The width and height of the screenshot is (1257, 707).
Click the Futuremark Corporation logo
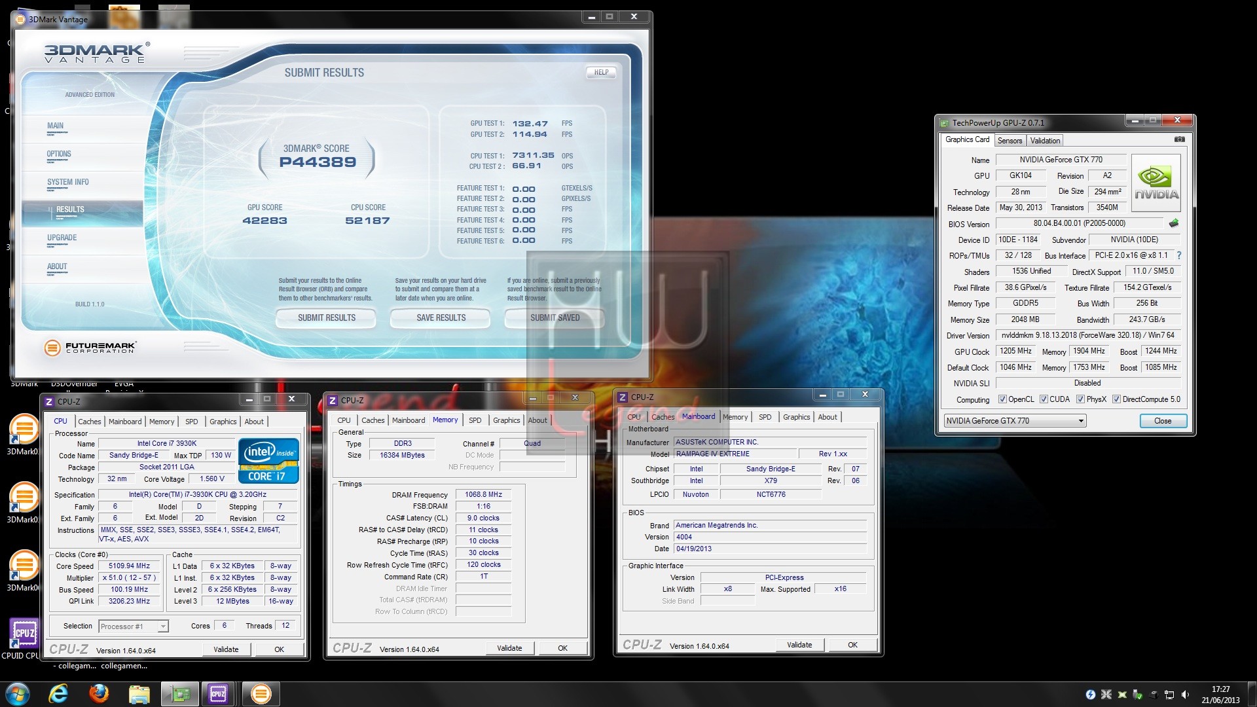click(90, 348)
